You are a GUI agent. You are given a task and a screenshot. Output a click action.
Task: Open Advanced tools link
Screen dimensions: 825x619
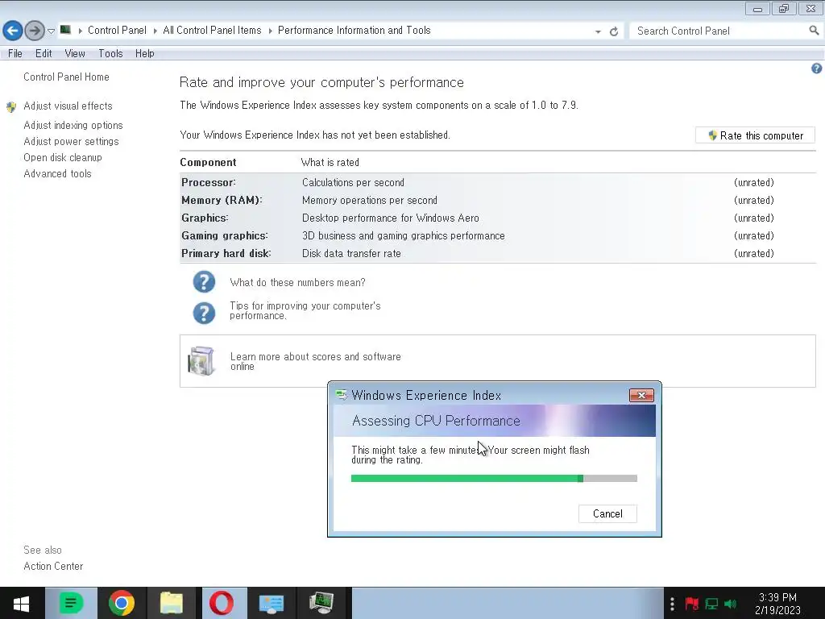tap(57, 174)
